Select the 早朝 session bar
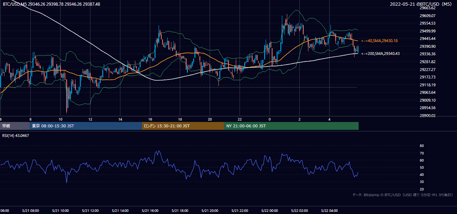This screenshot has height=214, width=457. (15, 126)
